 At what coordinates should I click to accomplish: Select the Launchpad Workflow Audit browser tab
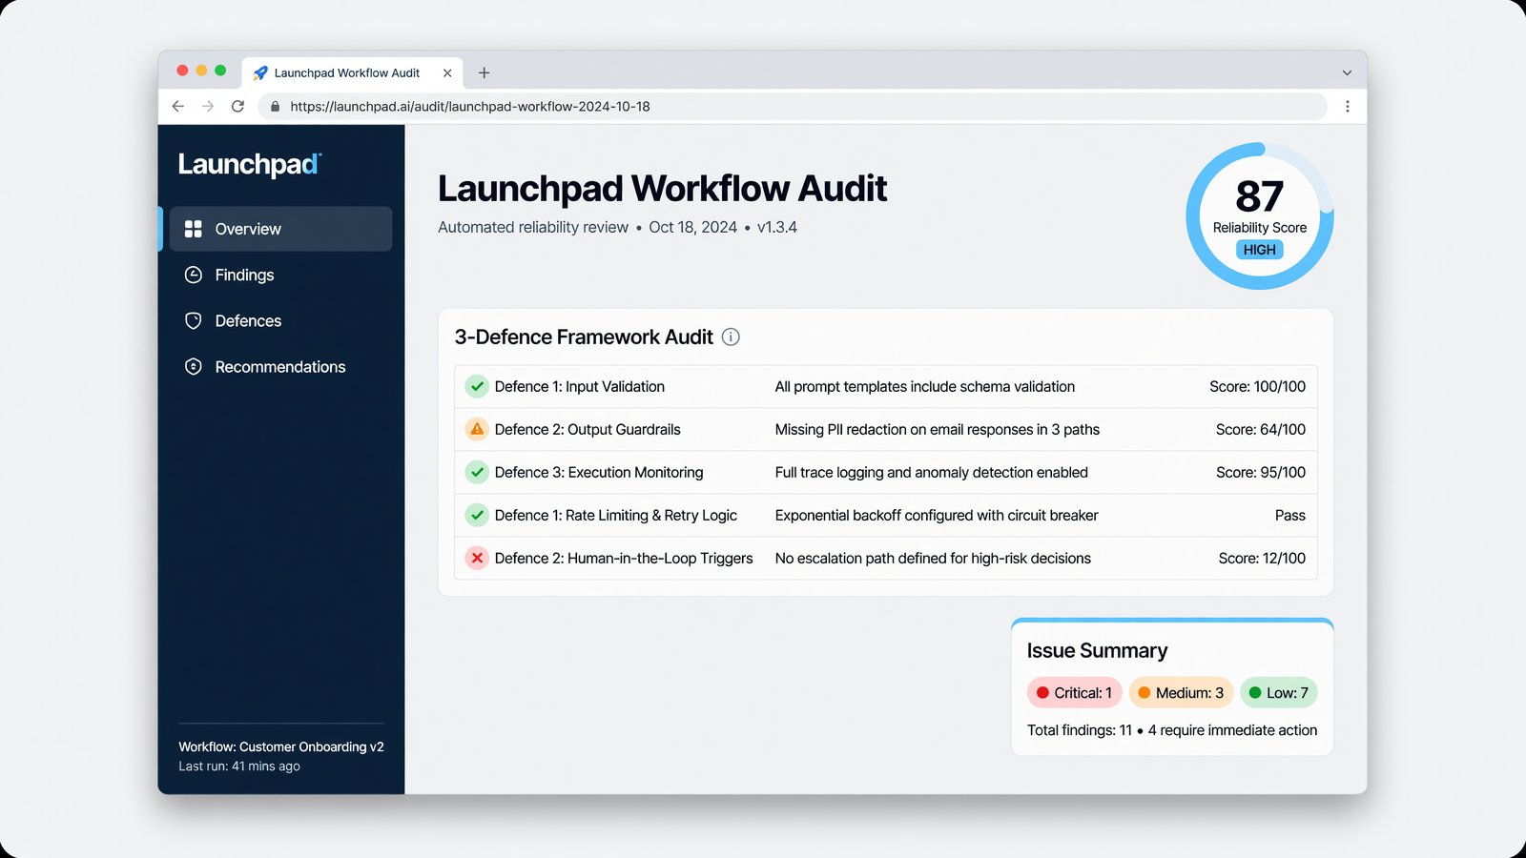coord(353,72)
